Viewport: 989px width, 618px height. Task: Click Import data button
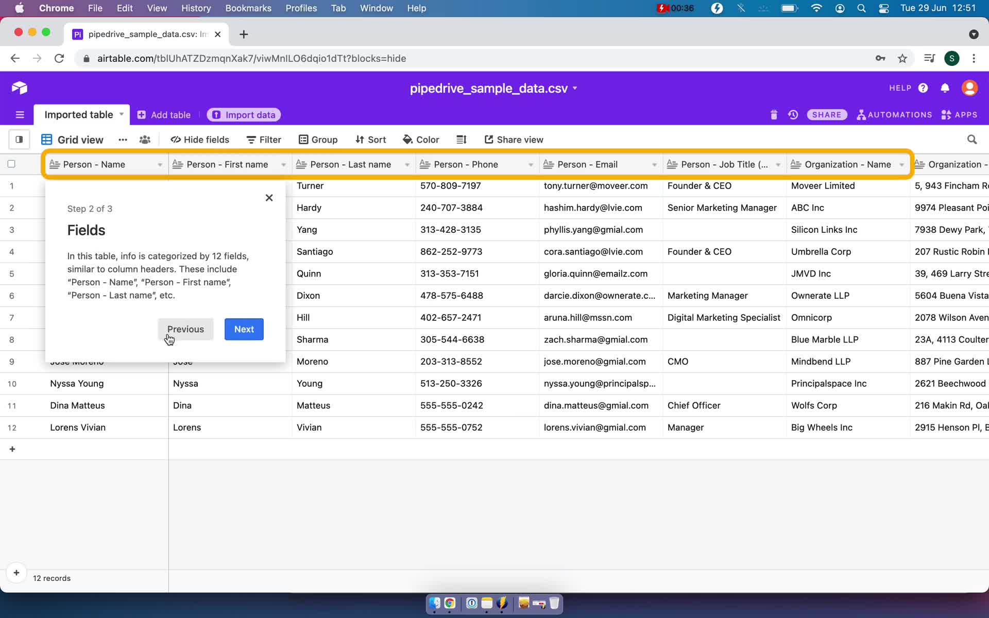[244, 115]
